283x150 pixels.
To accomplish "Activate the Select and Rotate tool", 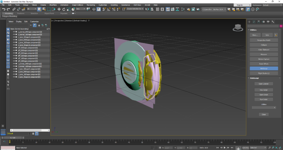I will pos(64,9).
